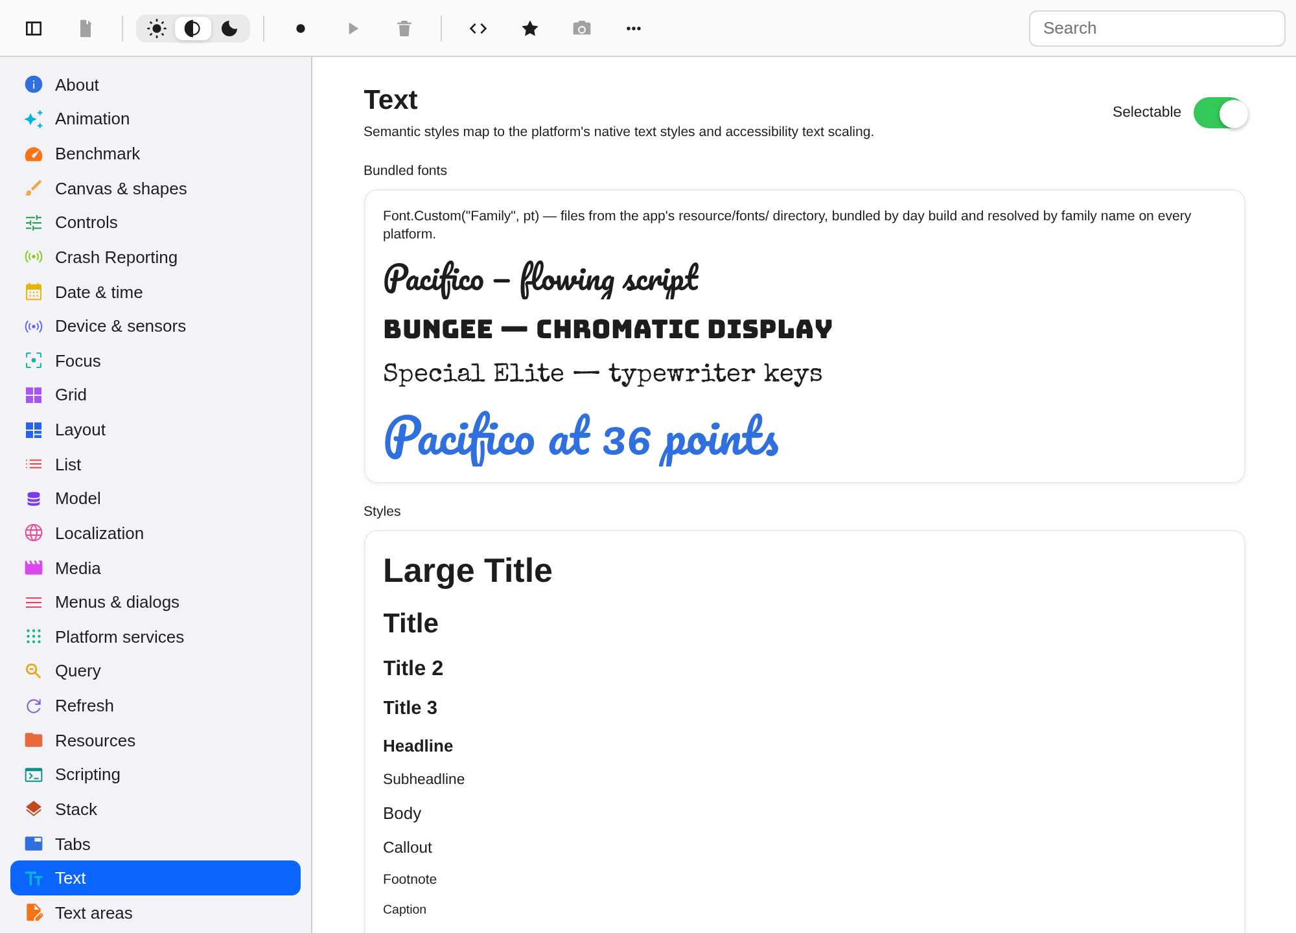Click the star favorite icon

530,29
